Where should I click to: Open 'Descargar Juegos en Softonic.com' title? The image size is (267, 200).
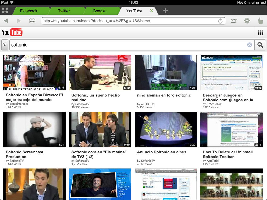[228, 98]
